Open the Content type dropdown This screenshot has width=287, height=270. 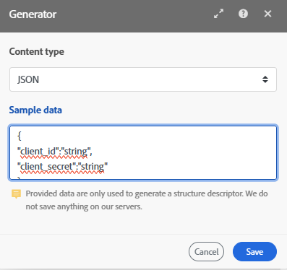click(143, 79)
